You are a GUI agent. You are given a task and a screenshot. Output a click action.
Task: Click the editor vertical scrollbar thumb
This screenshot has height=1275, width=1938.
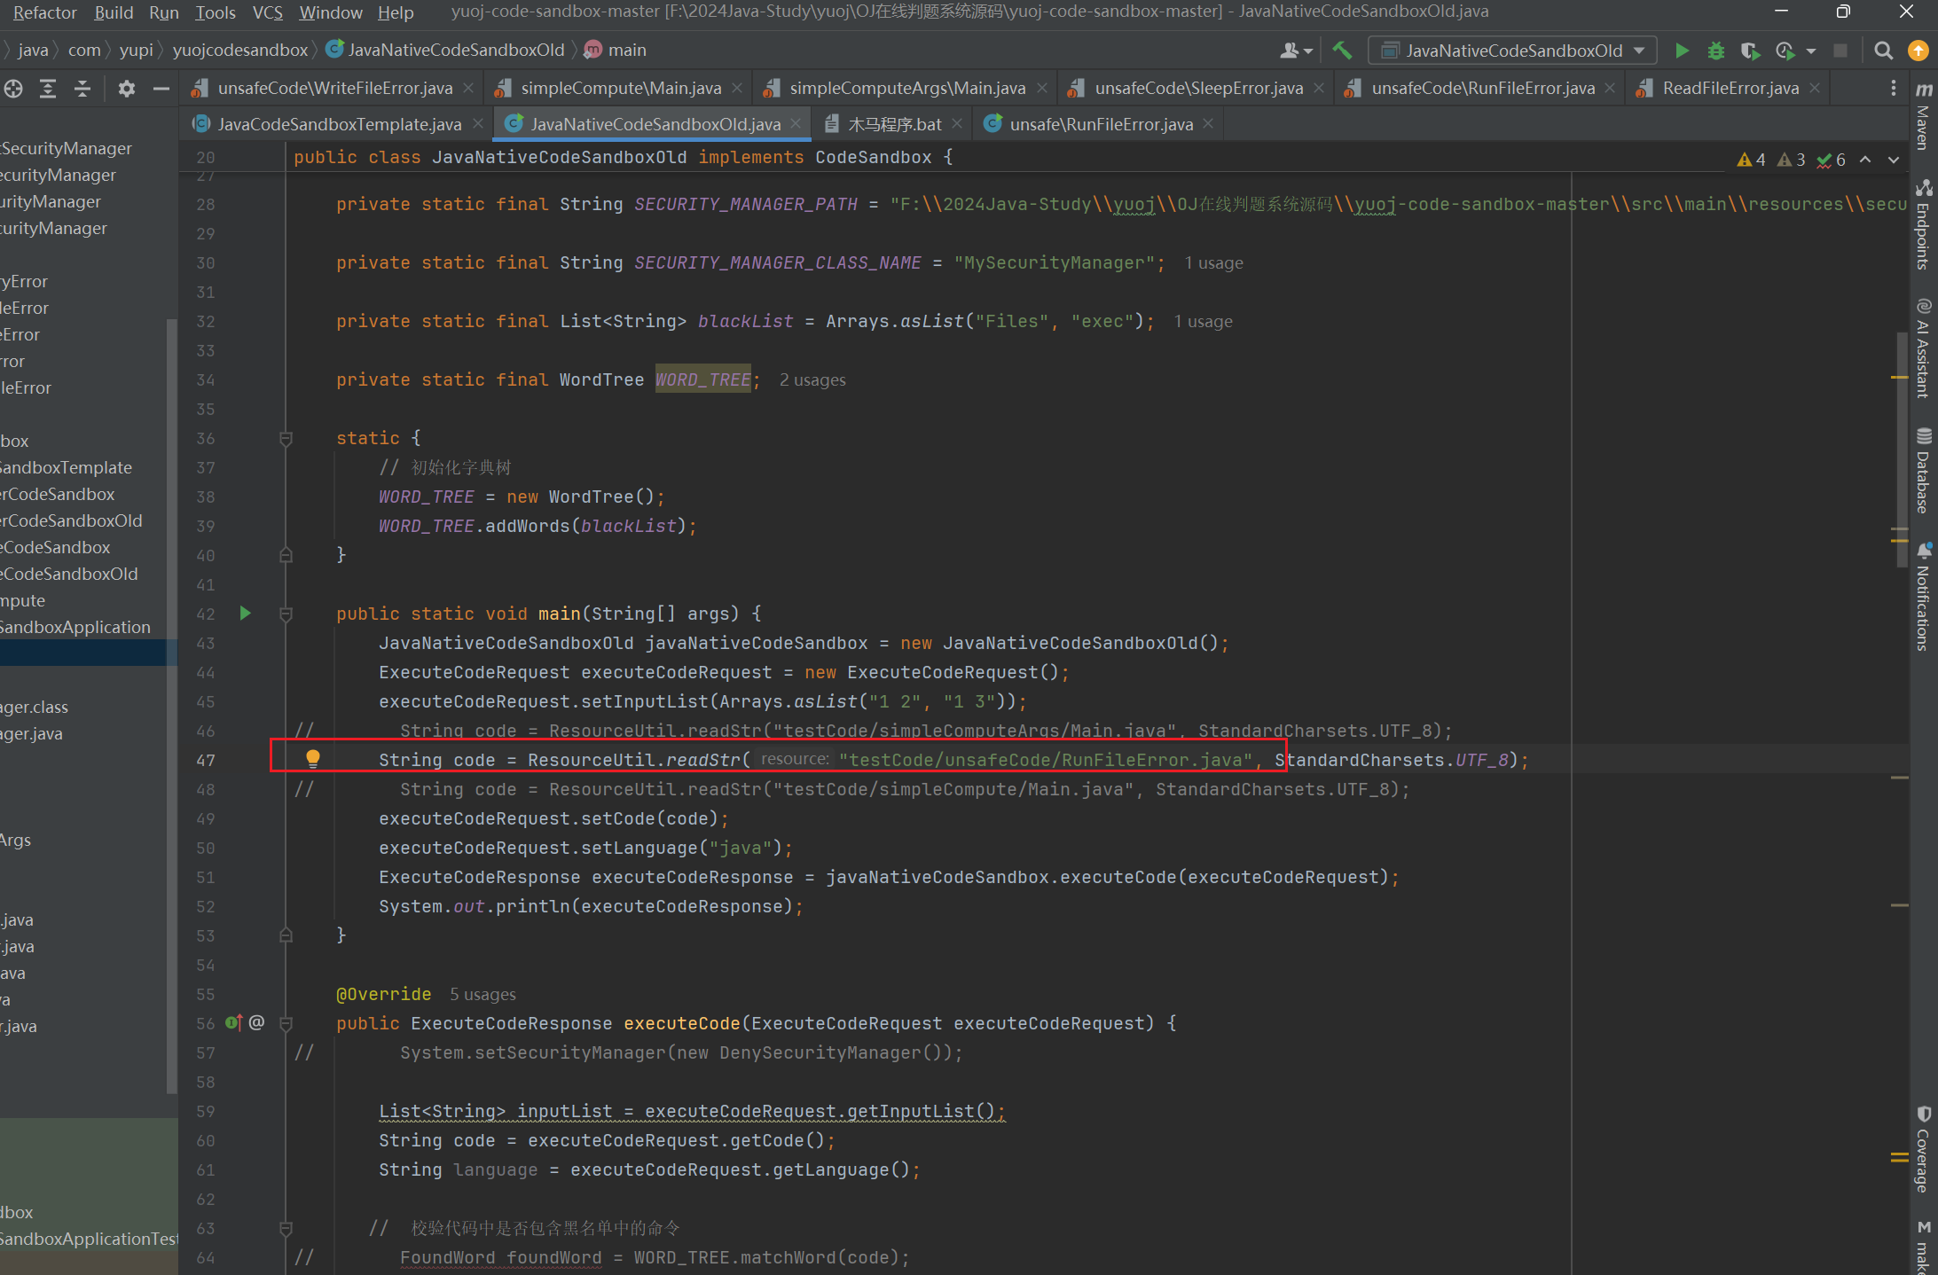[x=1902, y=450]
